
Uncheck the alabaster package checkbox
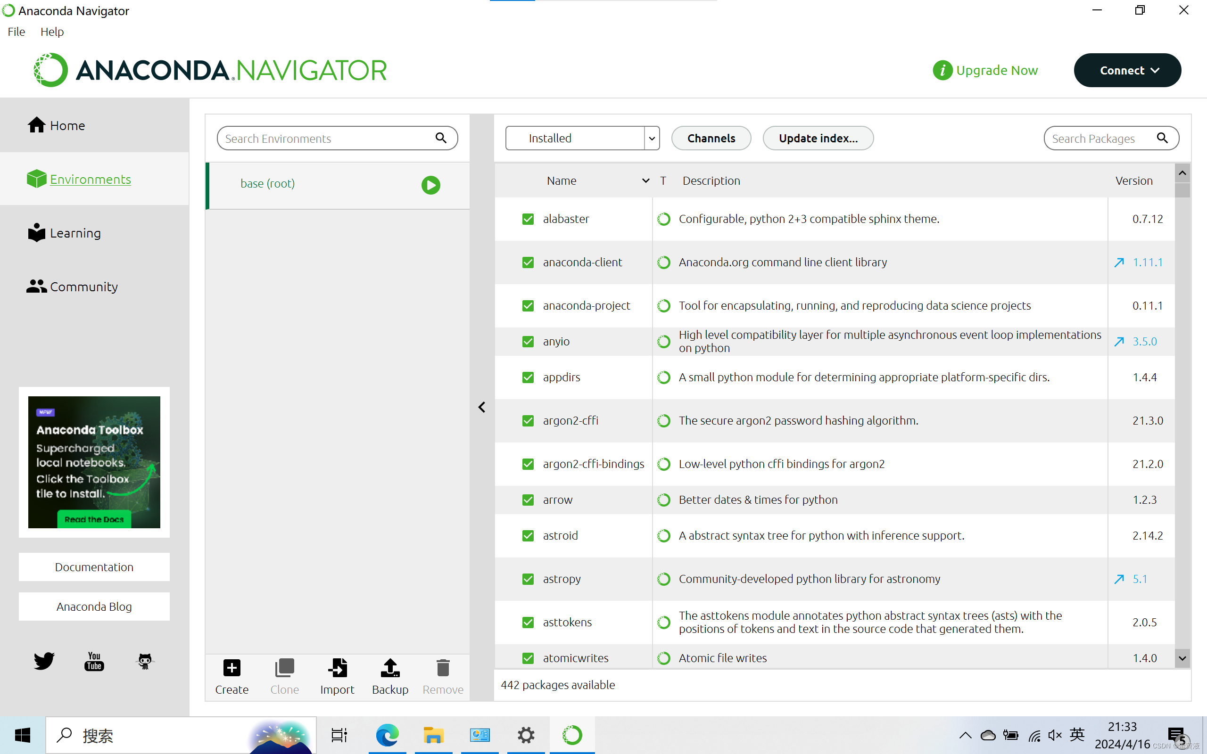pos(528,219)
